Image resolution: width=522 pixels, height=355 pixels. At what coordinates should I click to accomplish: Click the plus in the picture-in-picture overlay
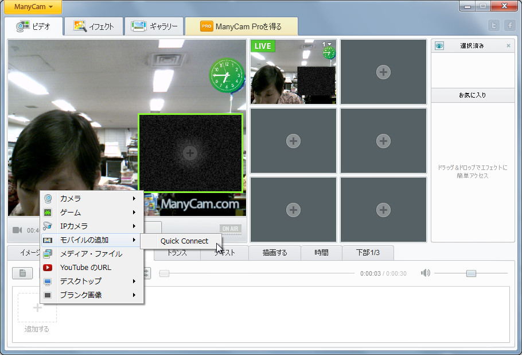pos(190,153)
